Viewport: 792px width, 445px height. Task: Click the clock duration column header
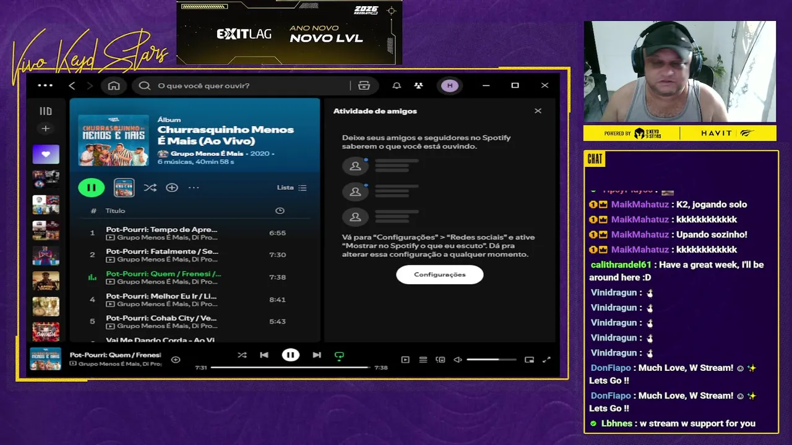280,211
